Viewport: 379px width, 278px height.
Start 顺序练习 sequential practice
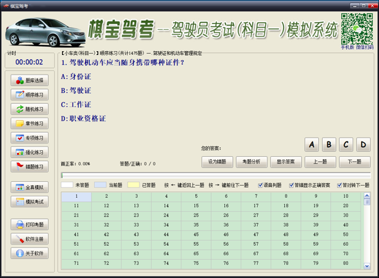point(29,95)
